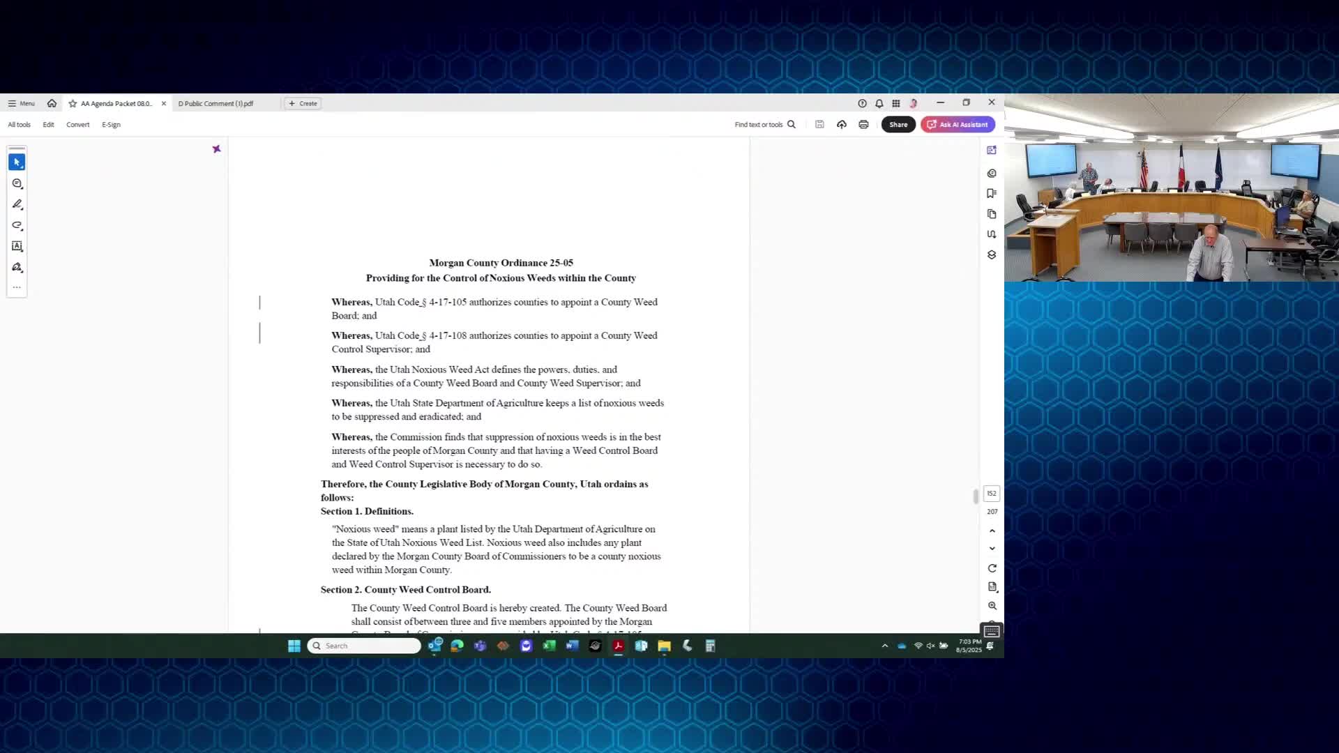Image resolution: width=1339 pixels, height=753 pixels.
Task: Go to next page arrow
Action: [x=992, y=549]
